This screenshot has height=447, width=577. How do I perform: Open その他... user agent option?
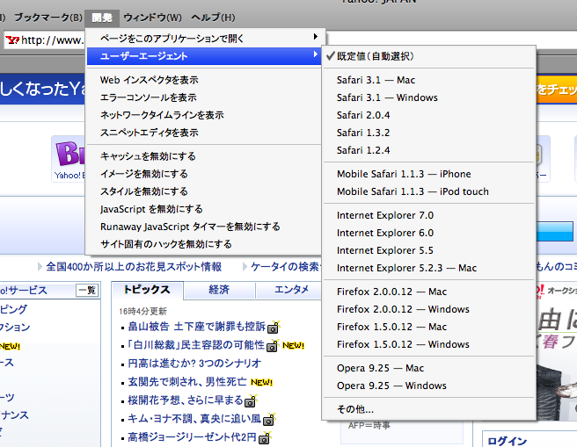pos(428,409)
